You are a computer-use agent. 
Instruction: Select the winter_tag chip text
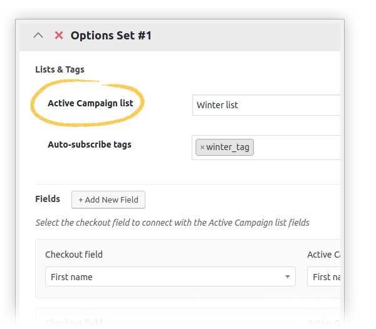point(227,148)
